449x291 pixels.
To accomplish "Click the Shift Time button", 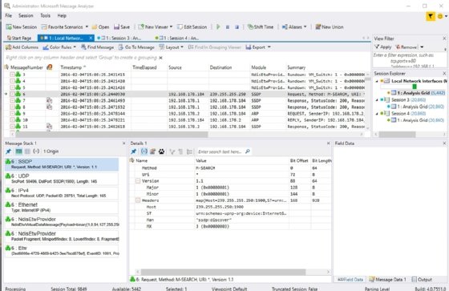I will pos(261,27).
